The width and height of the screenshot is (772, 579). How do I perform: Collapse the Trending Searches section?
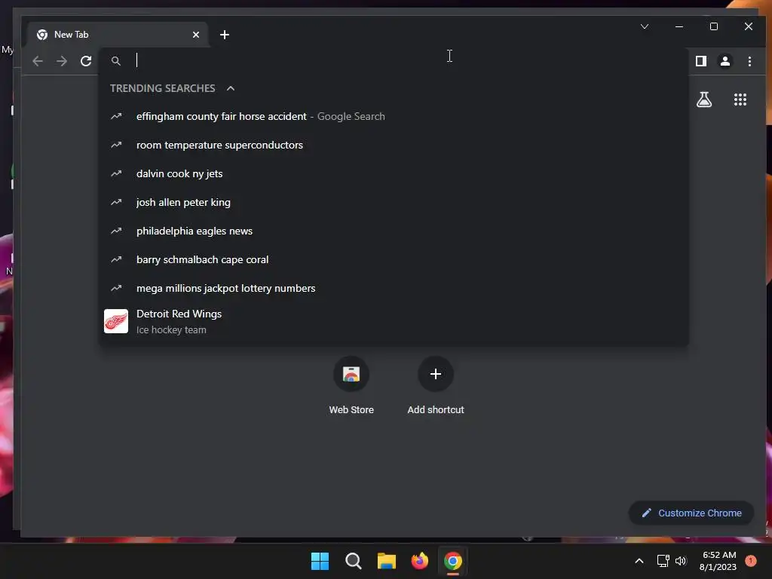tap(231, 88)
